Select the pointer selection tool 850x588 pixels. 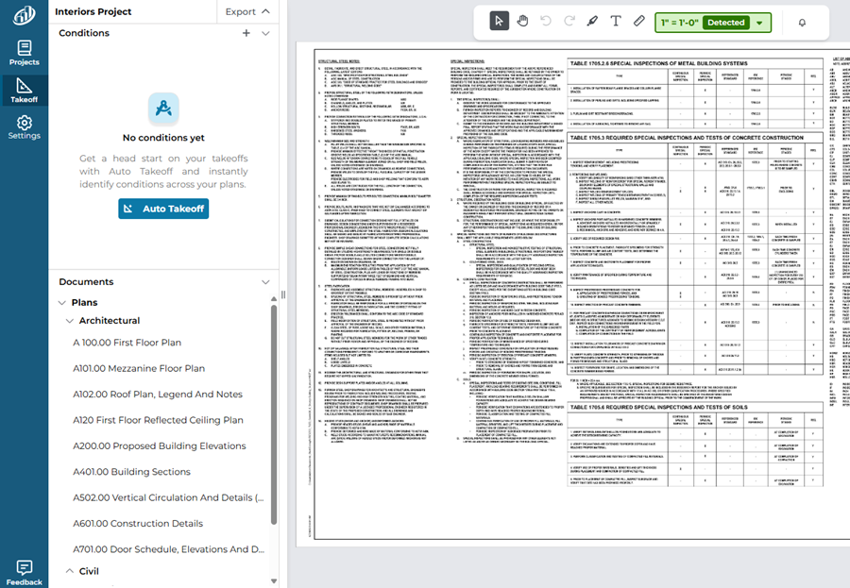499,21
